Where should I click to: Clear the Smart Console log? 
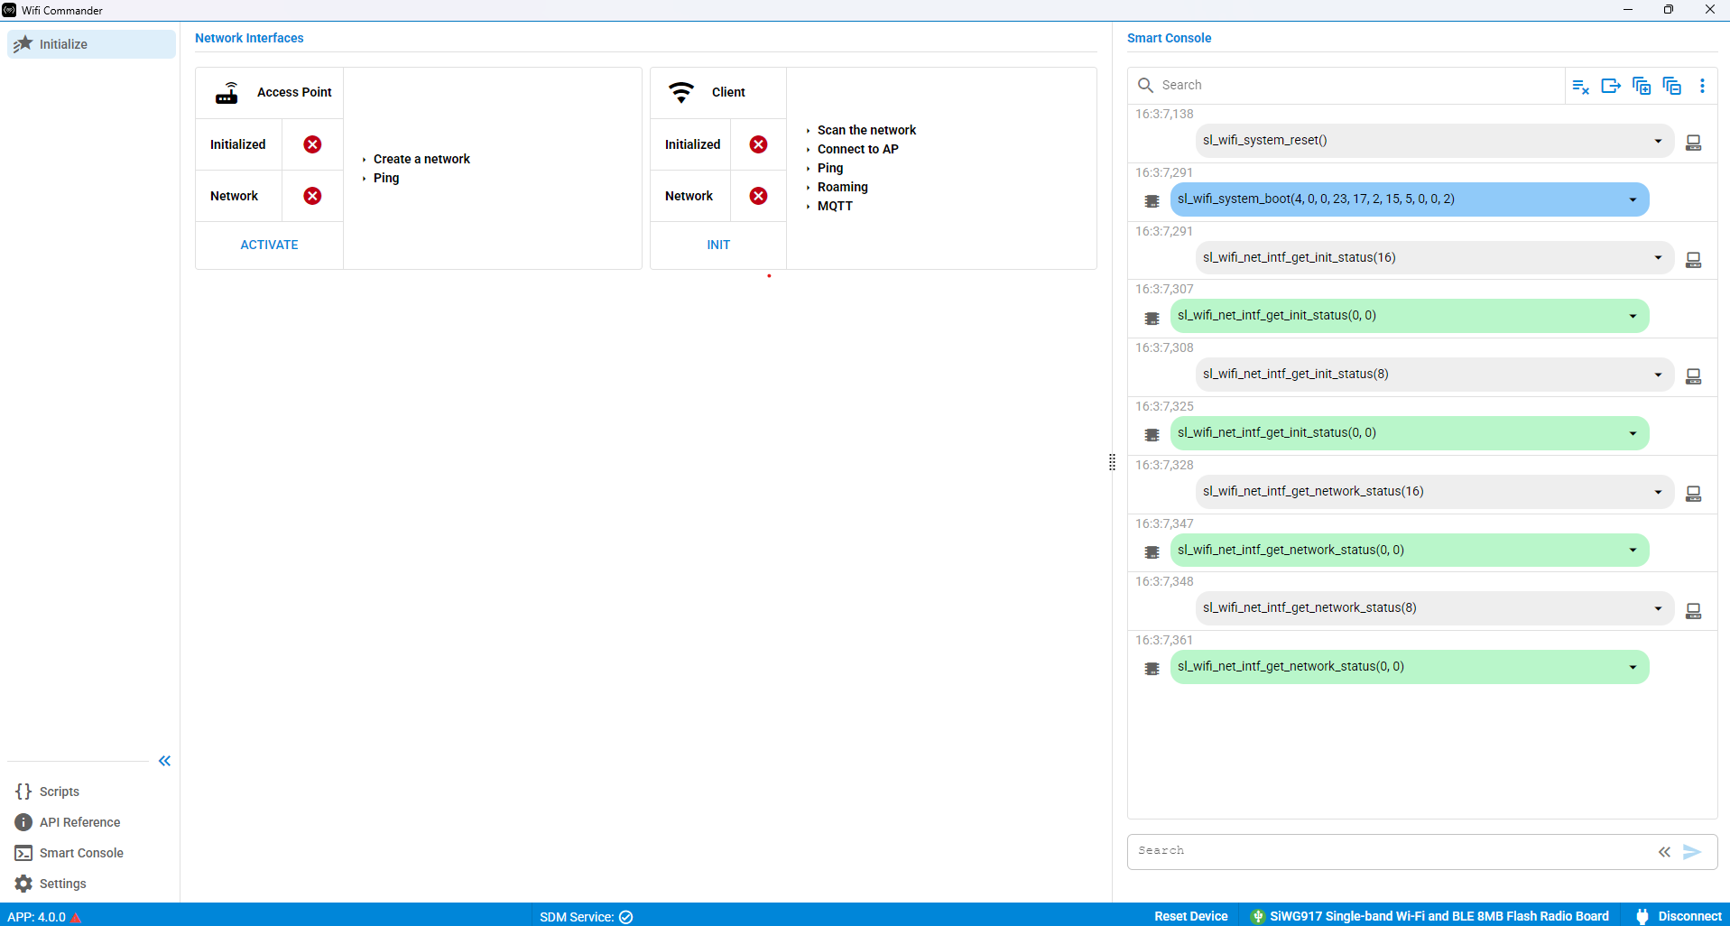(x=1580, y=86)
